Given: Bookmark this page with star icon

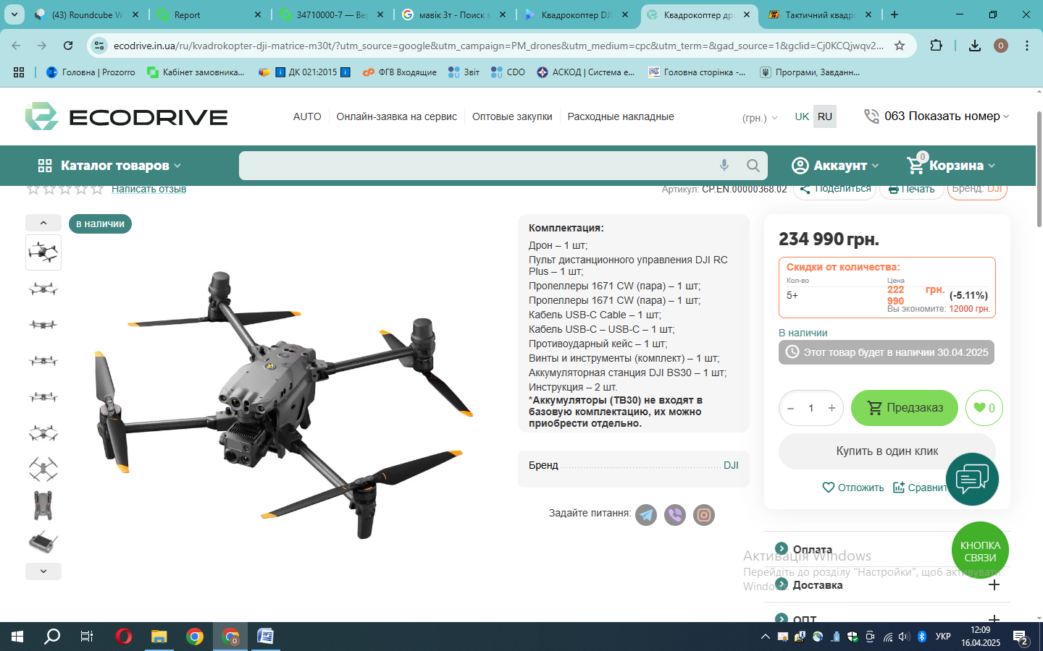Looking at the screenshot, I should [x=900, y=46].
